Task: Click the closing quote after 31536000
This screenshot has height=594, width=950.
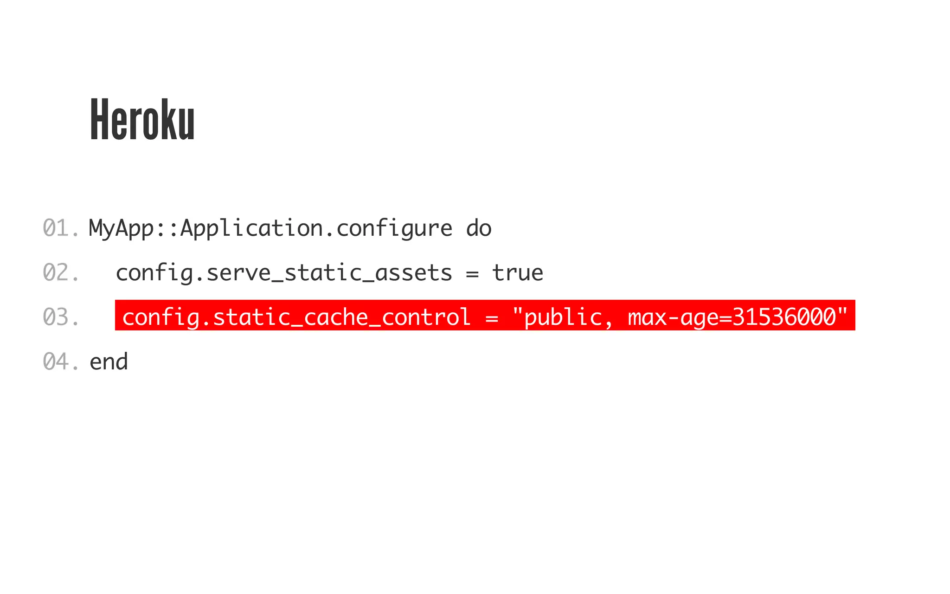Action: coord(843,312)
